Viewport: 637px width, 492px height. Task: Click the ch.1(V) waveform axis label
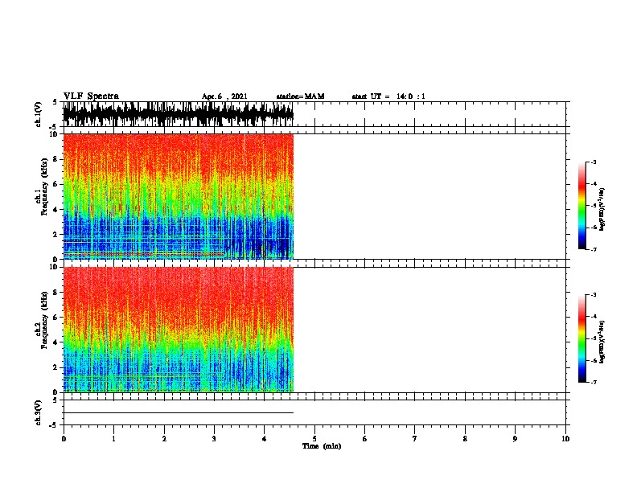coord(38,114)
